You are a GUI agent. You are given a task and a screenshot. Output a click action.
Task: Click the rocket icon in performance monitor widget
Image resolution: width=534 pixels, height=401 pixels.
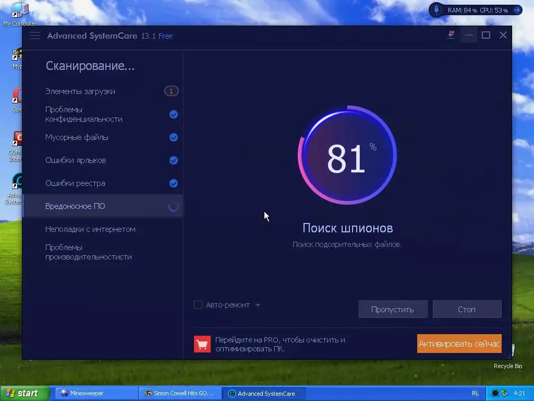pyautogui.click(x=436, y=10)
